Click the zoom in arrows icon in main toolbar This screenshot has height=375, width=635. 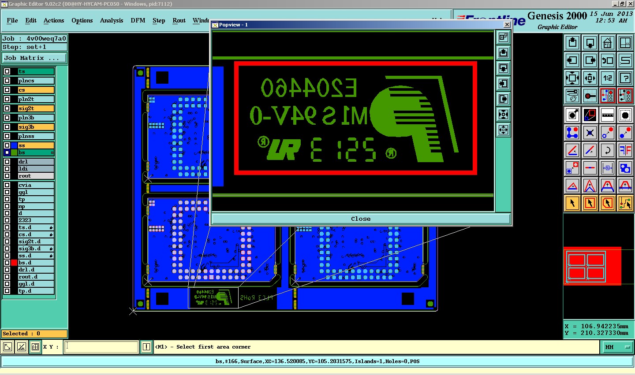tap(572, 78)
